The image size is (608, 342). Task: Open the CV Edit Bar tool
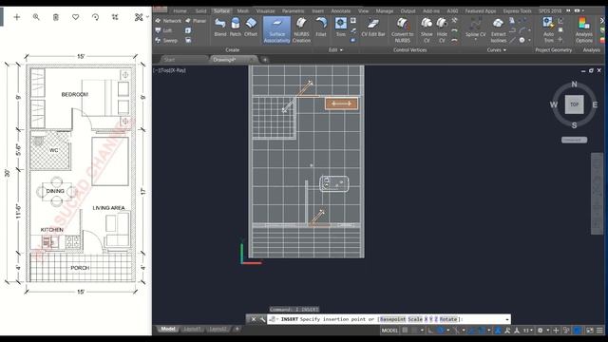click(373, 28)
